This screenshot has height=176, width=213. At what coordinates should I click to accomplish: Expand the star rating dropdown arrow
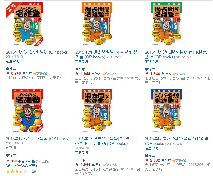(x=30, y=171)
